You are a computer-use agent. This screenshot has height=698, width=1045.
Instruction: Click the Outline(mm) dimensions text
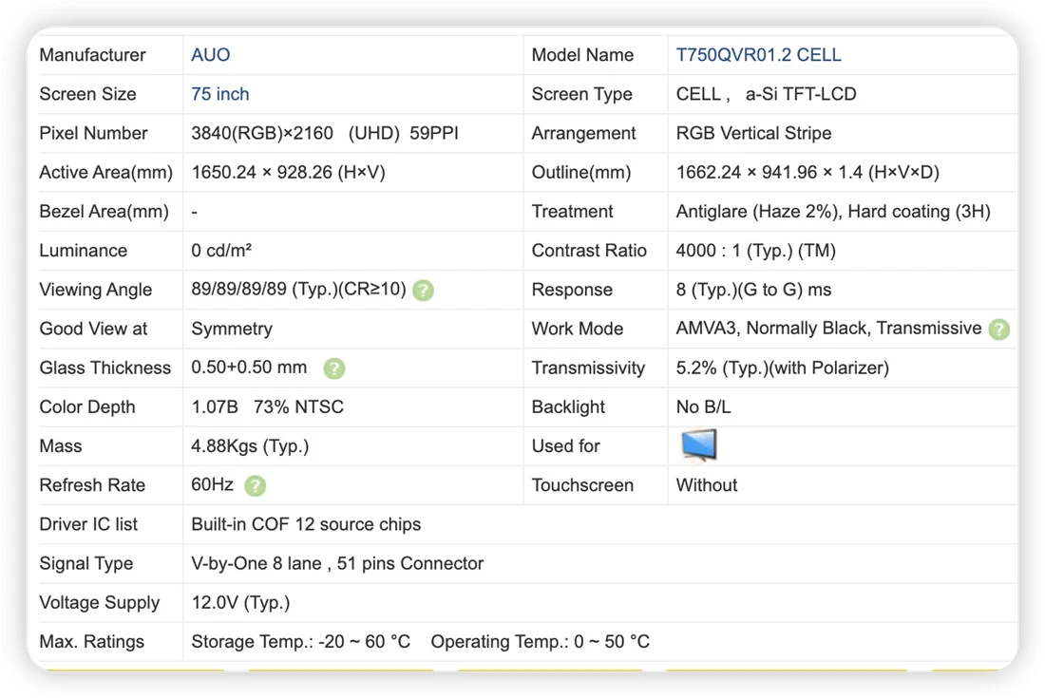807,173
